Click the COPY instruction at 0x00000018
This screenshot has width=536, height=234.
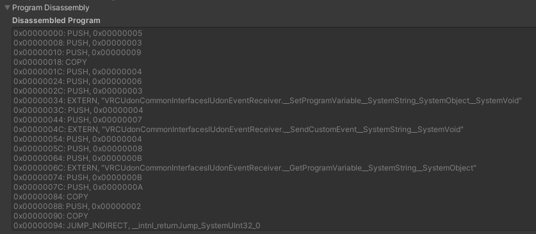50,62
